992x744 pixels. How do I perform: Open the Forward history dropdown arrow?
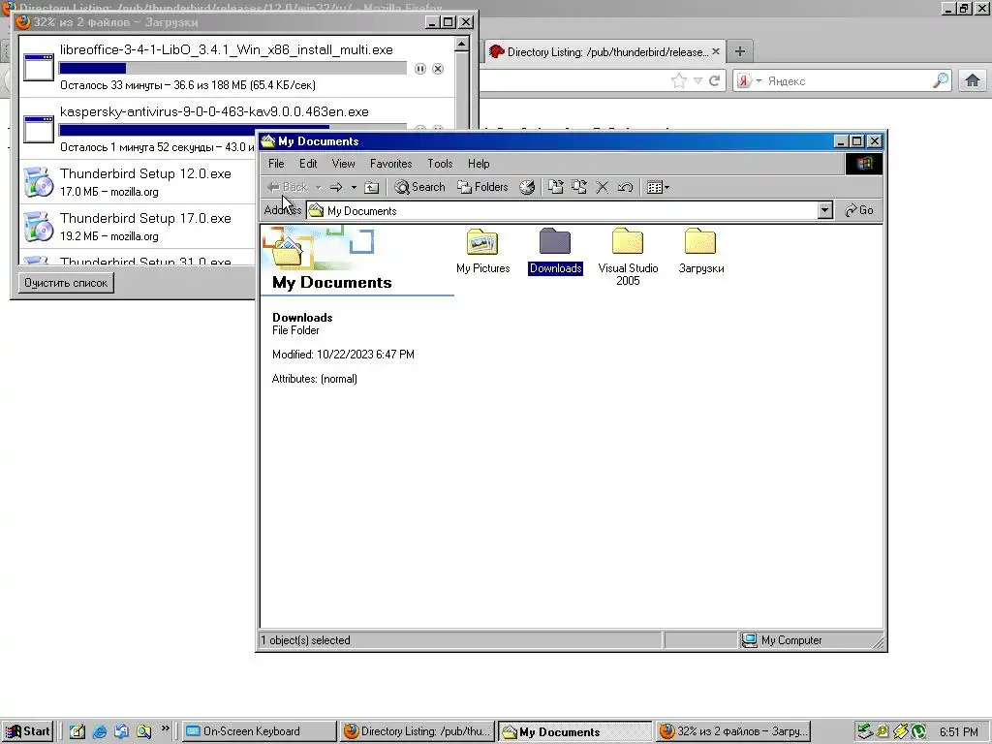[x=354, y=187]
